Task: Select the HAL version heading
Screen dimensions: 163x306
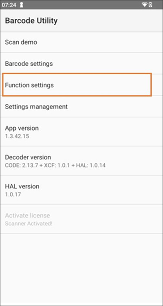Action: point(22,186)
